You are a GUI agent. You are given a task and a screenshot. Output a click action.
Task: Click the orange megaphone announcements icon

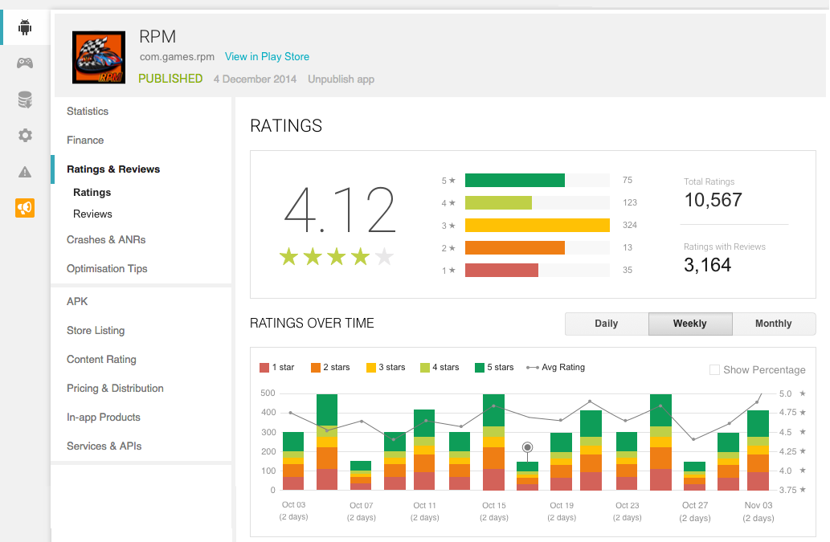click(25, 208)
